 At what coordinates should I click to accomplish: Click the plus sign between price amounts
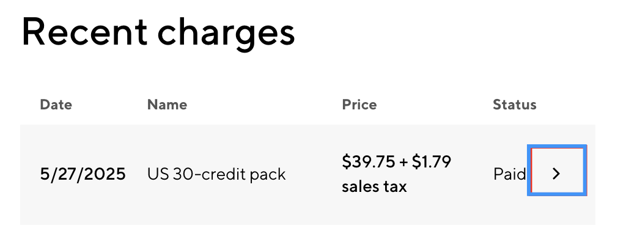[x=403, y=162]
